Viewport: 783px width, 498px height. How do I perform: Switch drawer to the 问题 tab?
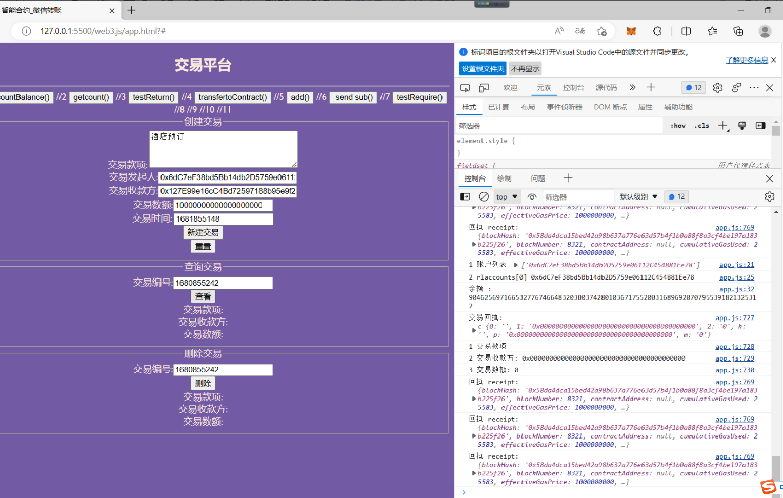point(538,178)
